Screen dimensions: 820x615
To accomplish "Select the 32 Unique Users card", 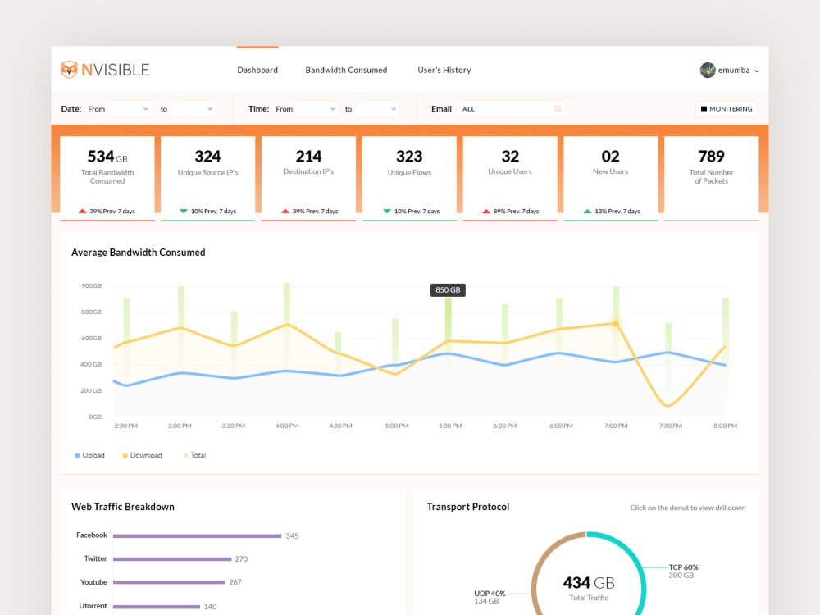I will point(510,178).
